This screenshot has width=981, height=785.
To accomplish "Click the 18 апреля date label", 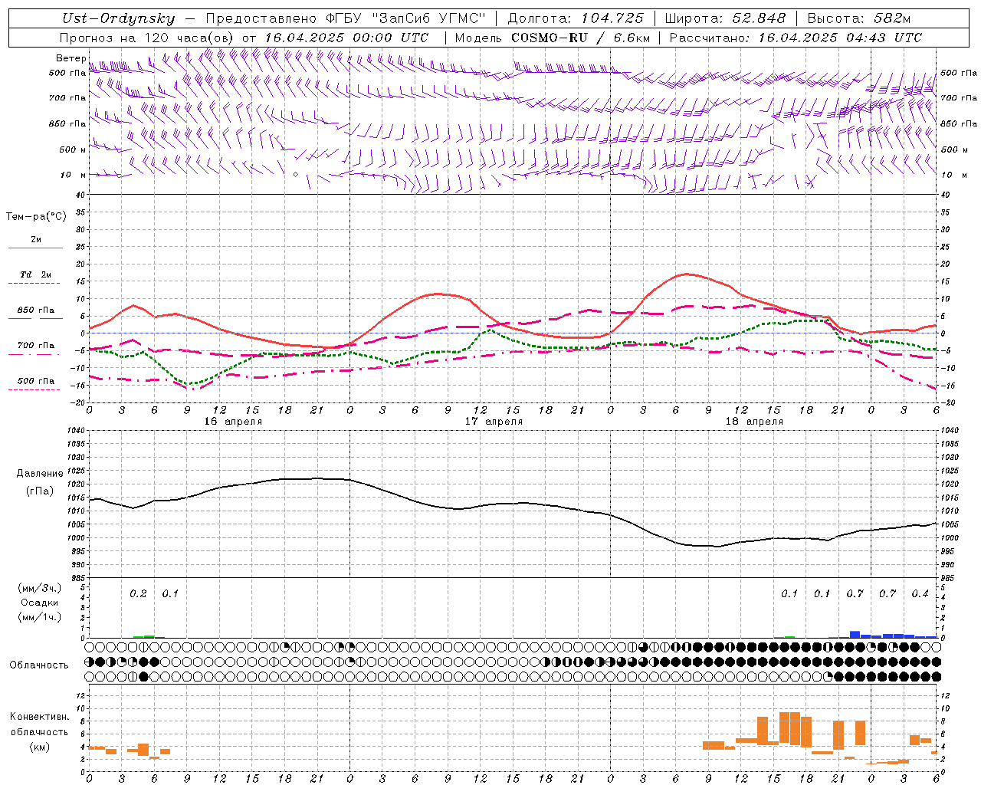I will pos(754,422).
